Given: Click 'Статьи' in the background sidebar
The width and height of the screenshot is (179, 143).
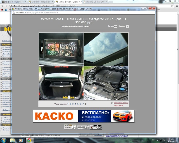Looking at the screenshot, I should (5, 118).
